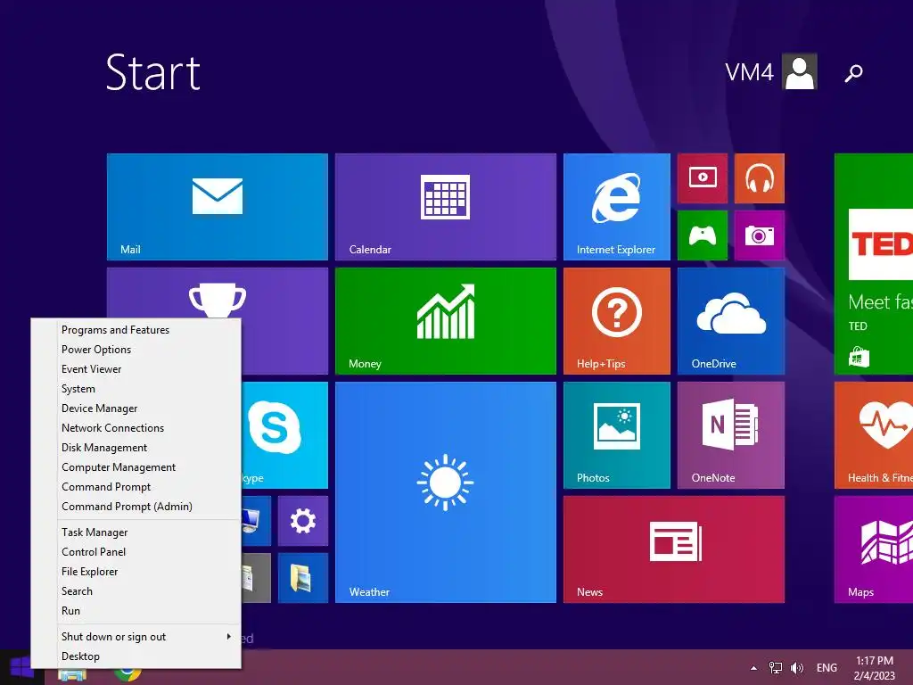Open Event Viewer from menu

136,369
